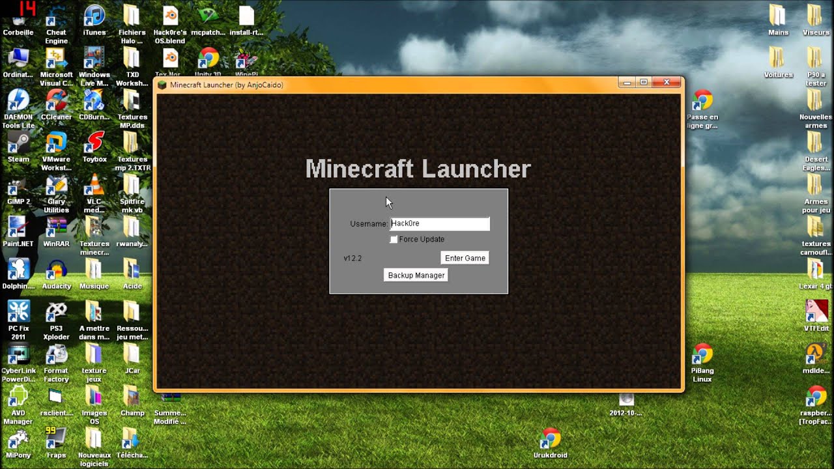Click the Username input field
Image resolution: width=834 pixels, height=469 pixels.
coord(440,223)
